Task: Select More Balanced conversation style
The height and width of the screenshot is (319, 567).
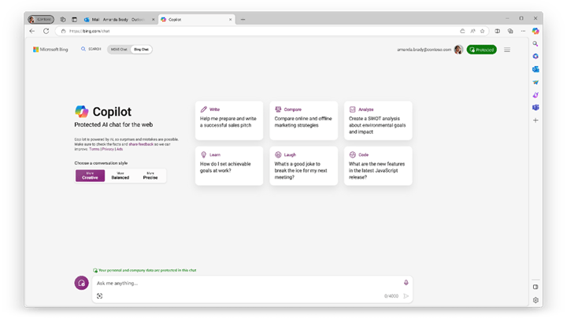Action: [x=120, y=176]
